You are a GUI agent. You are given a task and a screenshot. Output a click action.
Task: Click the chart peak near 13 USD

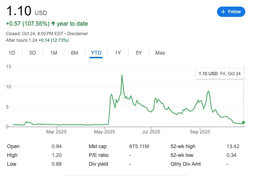[122, 75]
